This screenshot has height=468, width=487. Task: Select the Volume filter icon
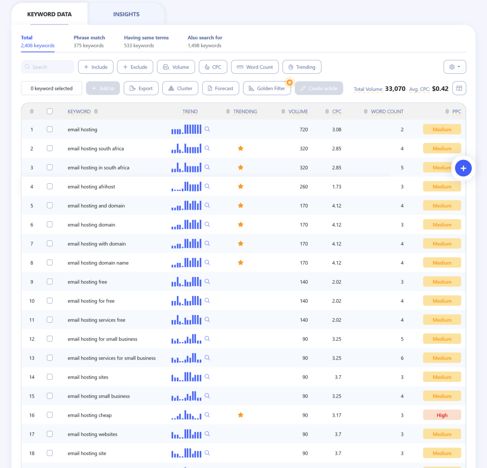[166, 67]
